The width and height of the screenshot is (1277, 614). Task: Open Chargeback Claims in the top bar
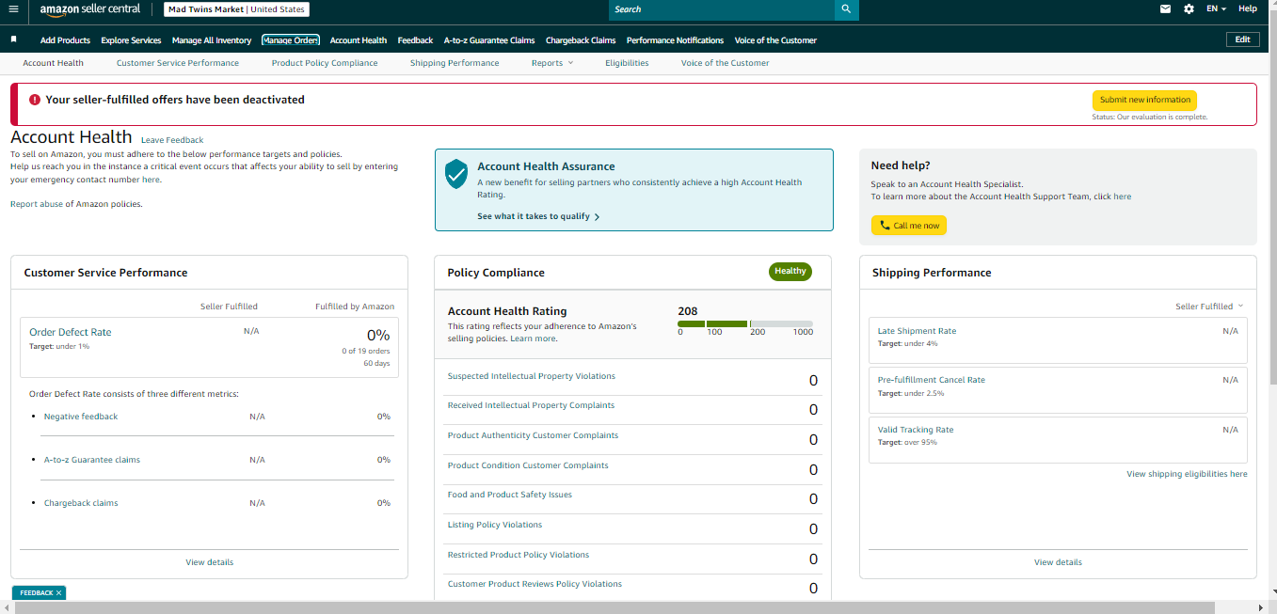581,40
